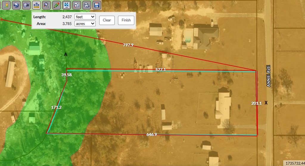
Task: Click the camera snapshot icon
Action: tap(27, 5)
